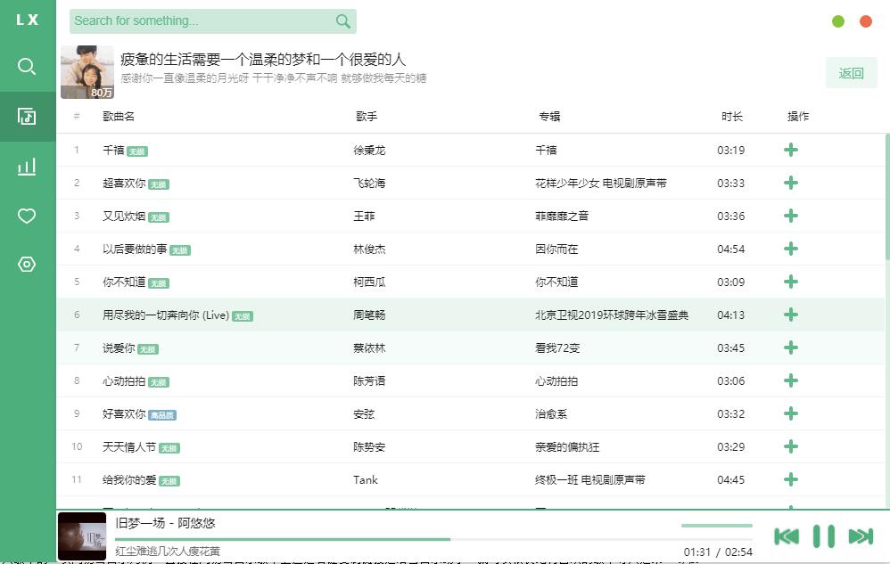Click the magnifier icon in search box

point(342,21)
